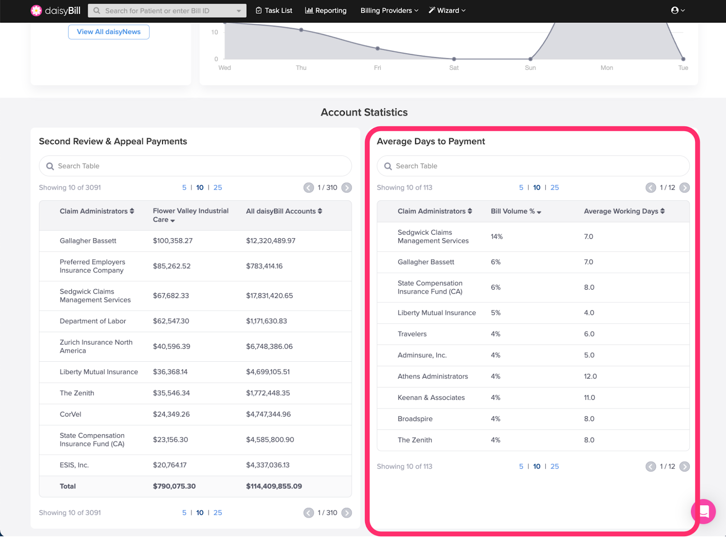The image size is (726, 551).
Task: Click the Fri data point on the chart
Action: point(378,49)
